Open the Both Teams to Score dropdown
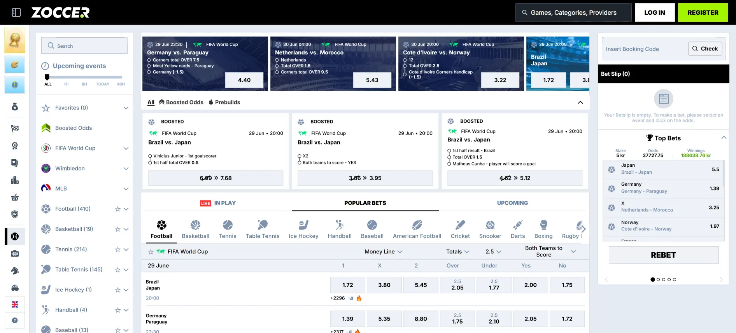The image size is (736, 333). coord(550,251)
